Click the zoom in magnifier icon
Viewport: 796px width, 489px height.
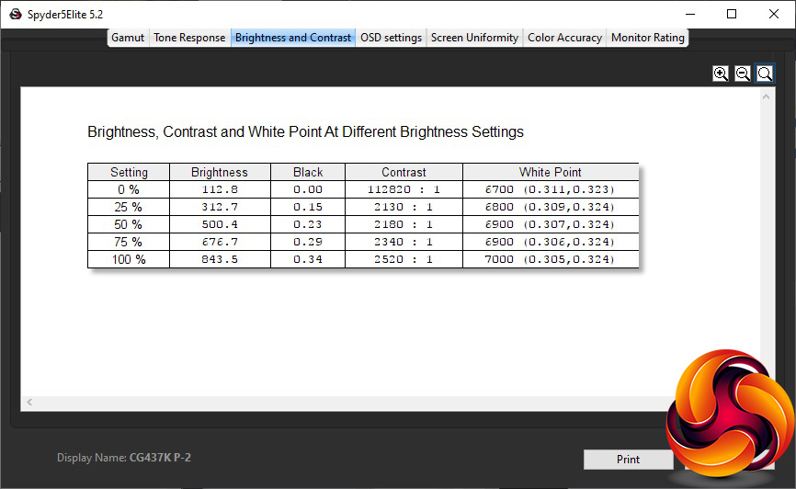coord(721,74)
